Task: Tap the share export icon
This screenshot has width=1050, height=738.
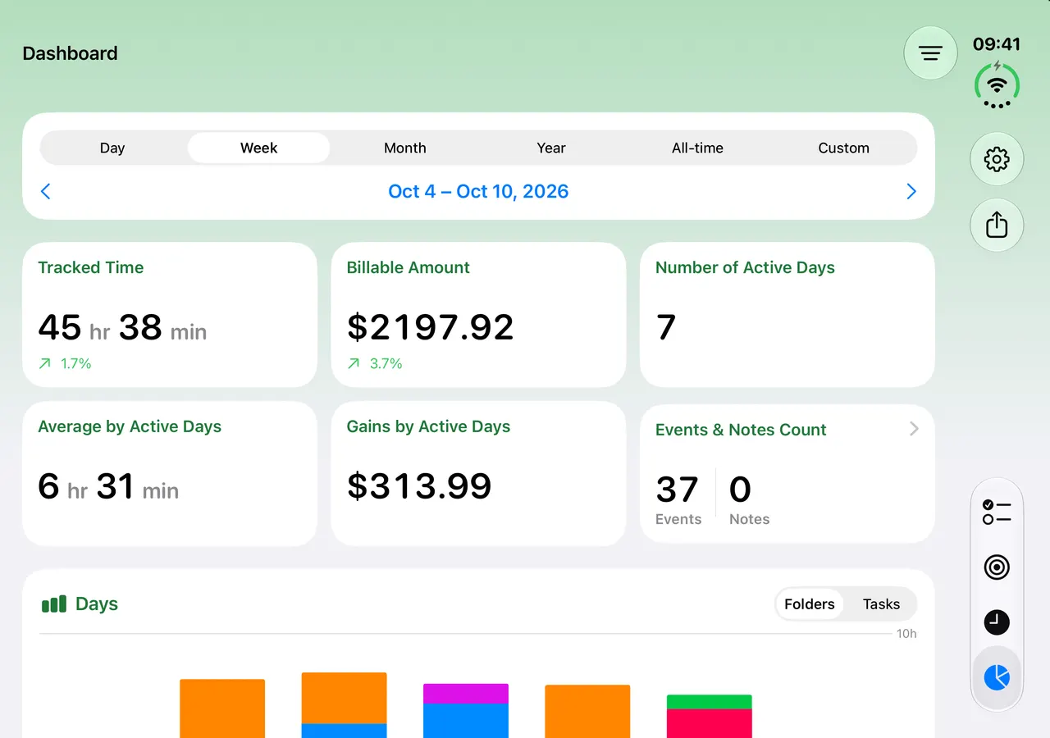Action: coord(997,225)
